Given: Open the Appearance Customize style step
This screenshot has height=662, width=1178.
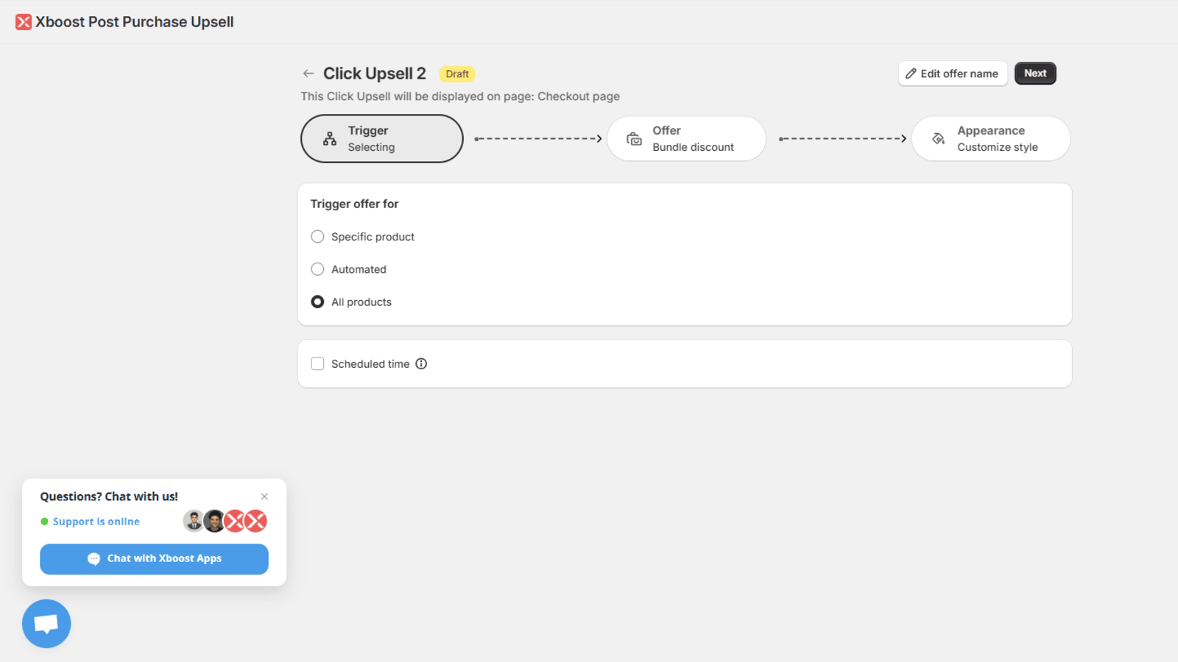Looking at the screenshot, I should click(991, 138).
